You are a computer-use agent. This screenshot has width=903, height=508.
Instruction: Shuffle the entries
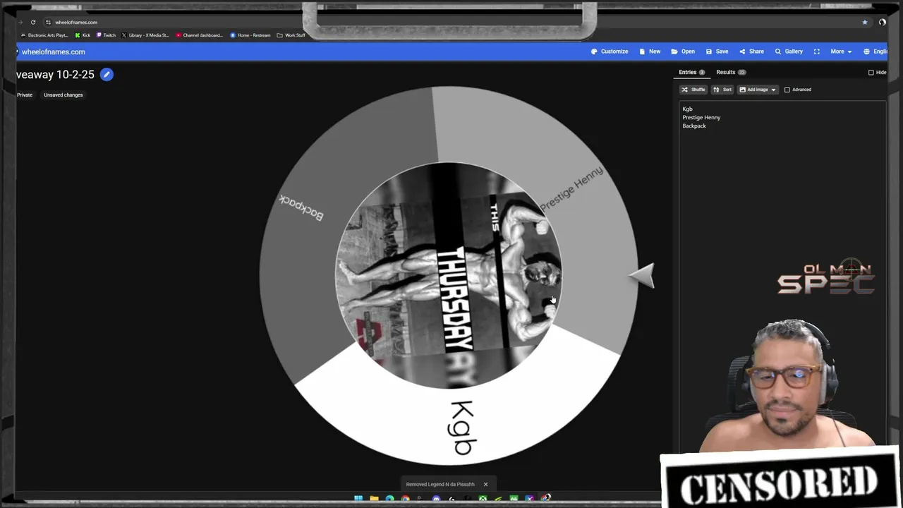[693, 90]
